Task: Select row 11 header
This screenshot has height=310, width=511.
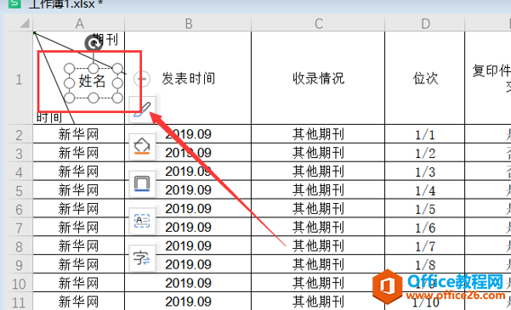Action: pos(19,302)
